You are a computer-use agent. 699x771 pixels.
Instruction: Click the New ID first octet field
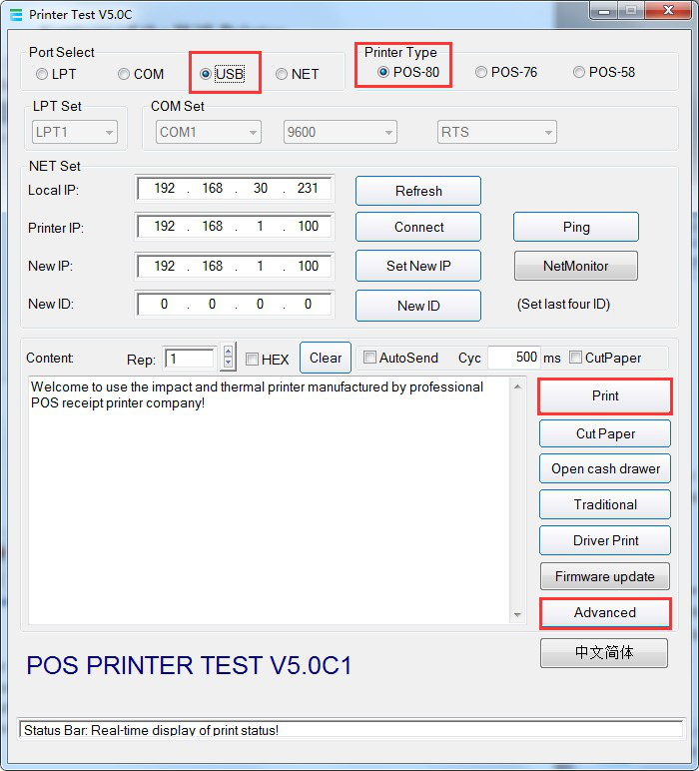click(x=164, y=304)
